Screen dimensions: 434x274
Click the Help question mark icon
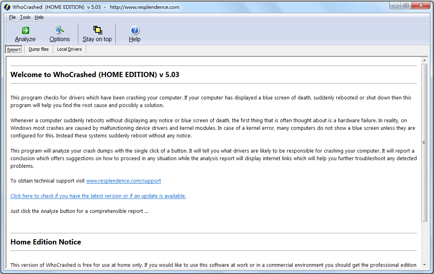pyautogui.click(x=135, y=30)
